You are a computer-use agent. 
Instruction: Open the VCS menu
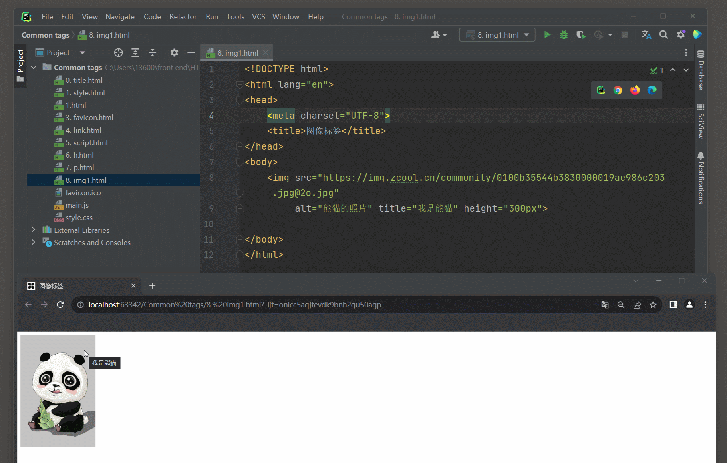[x=258, y=16]
